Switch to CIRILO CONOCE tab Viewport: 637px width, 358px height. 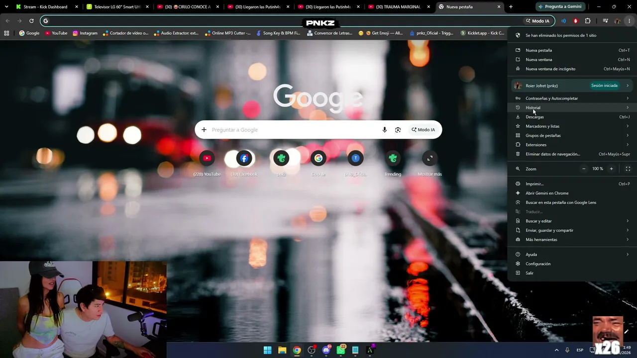189,7
